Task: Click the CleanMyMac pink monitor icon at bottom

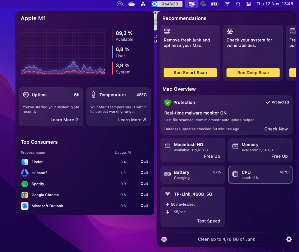Action: (x=164, y=239)
